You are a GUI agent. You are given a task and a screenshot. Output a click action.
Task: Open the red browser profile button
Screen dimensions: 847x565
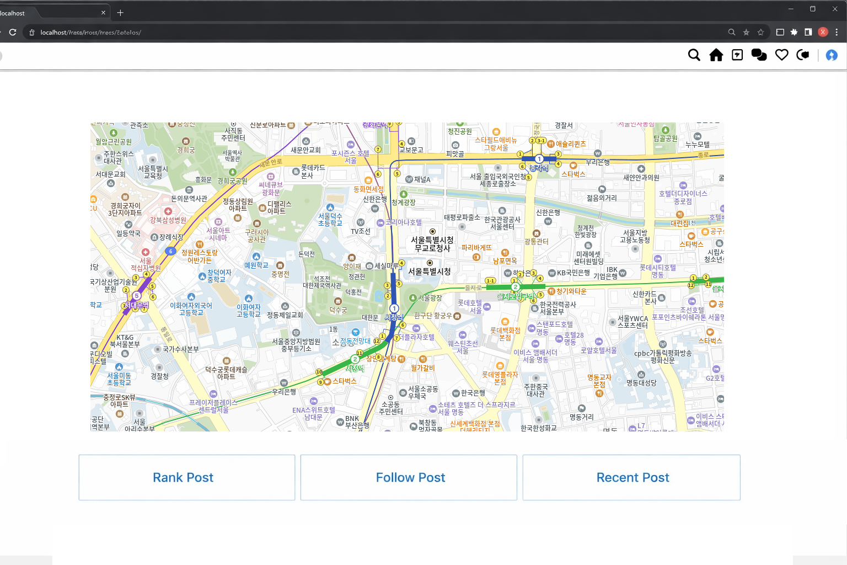point(823,32)
